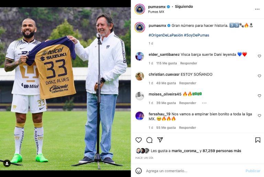The width and height of the screenshot is (264, 177).
Task: Show tagged people icon on photo
Action: pyautogui.click(x=7, y=163)
